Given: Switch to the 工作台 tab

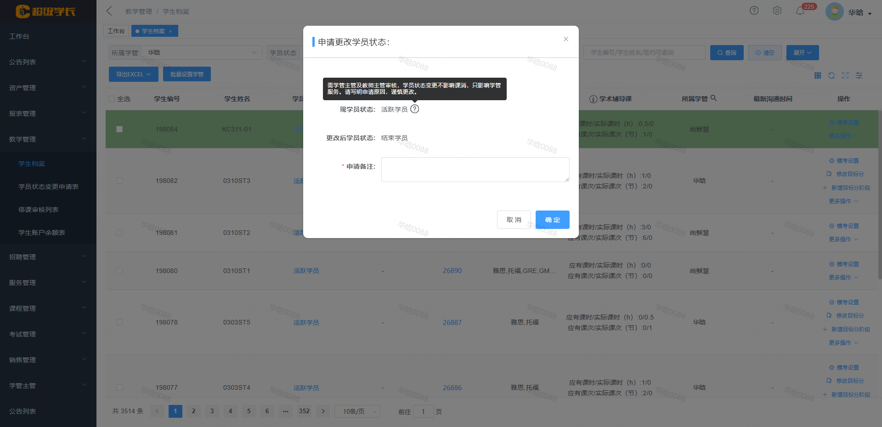Looking at the screenshot, I should [x=116, y=31].
